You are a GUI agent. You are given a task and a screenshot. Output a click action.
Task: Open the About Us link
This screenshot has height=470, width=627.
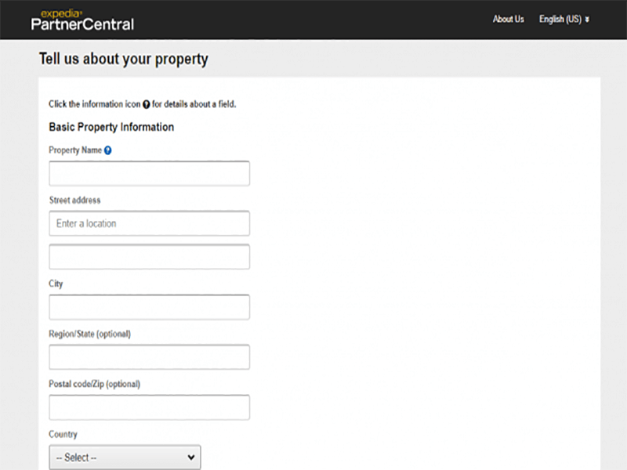tap(508, 19)
